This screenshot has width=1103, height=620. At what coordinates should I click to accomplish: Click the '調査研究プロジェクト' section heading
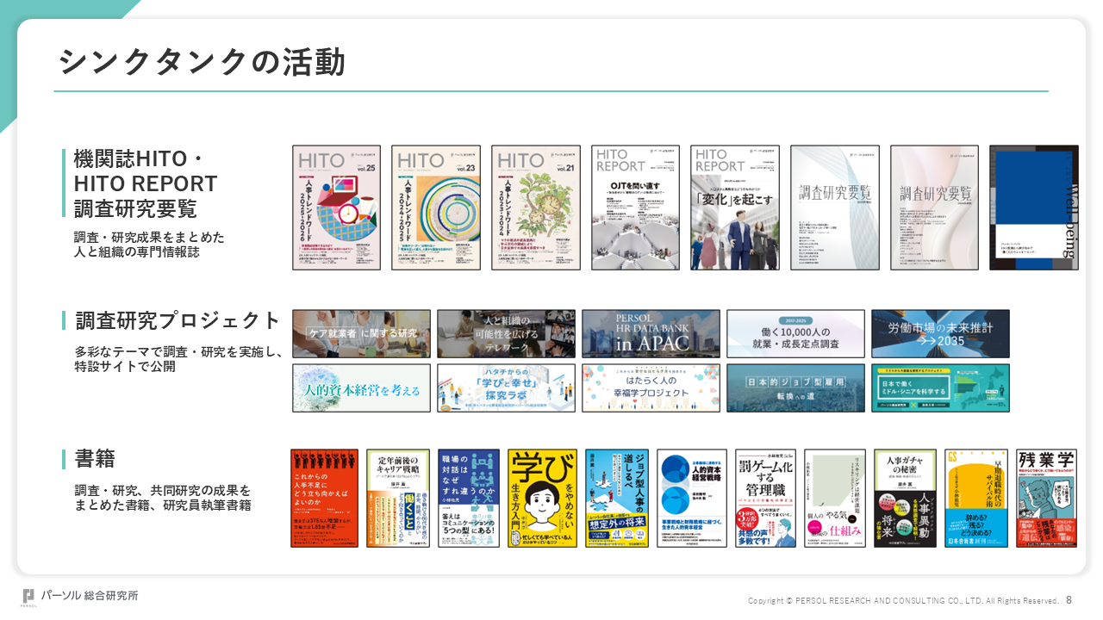(178, 320)
